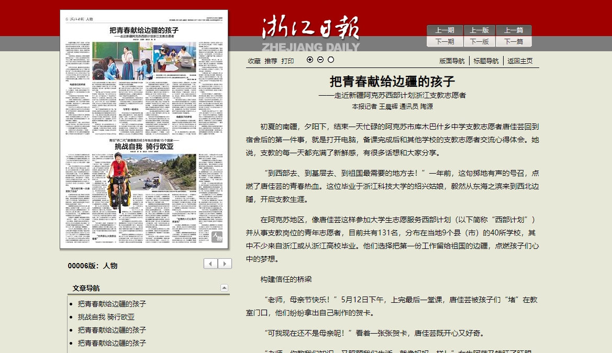Collapse the 文章导航 article list panel
Image resolution: width=612 pixels, height=353 pixels.
coord(224,288)
